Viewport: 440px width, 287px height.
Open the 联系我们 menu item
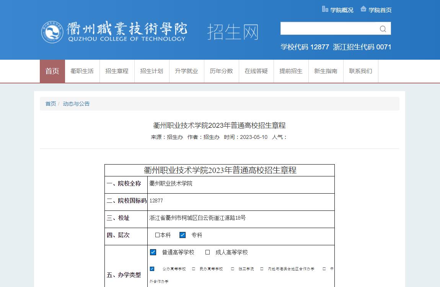click(360, 71)
